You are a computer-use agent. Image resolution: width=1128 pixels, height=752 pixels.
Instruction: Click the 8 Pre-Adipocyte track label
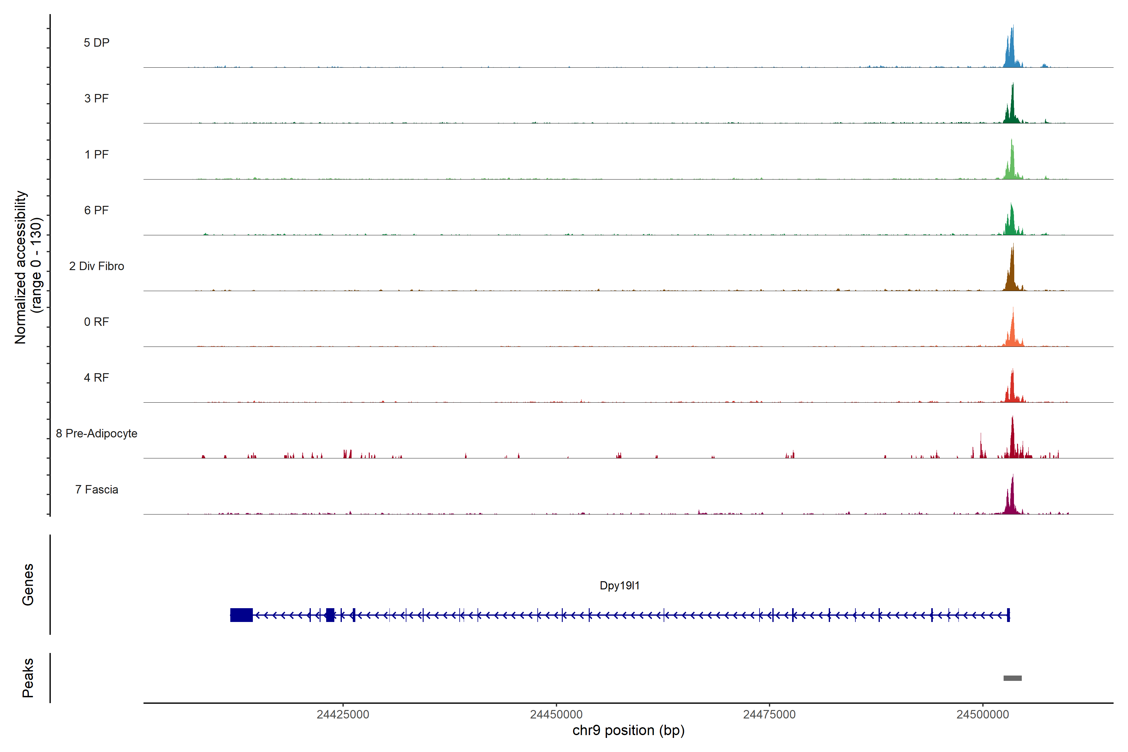97,434
